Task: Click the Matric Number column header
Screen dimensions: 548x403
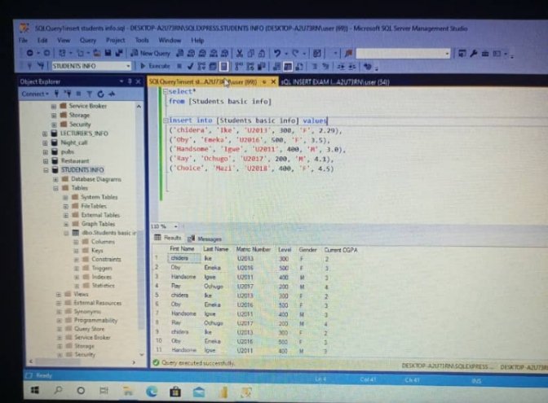Action: coord(254,249)
